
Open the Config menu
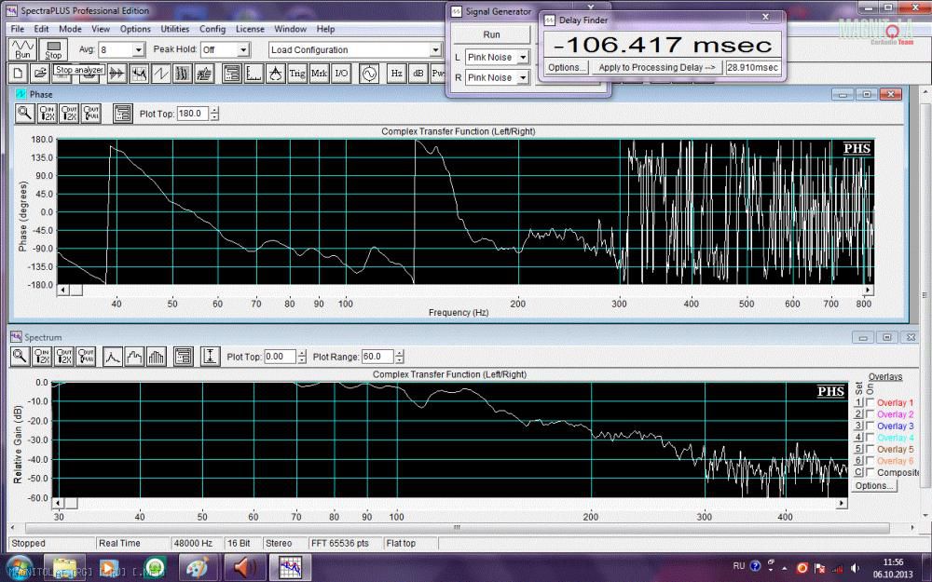coord(212,29)
